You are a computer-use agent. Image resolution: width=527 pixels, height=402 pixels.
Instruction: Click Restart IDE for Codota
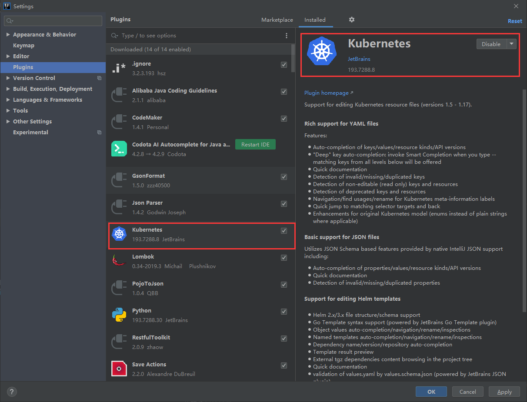click(255, 145)
